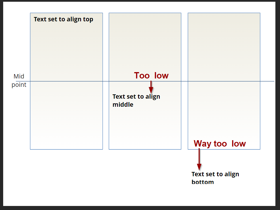Select midpoint line between middle and right rectangles
This screenshot has height=210, width=280.
185,81
